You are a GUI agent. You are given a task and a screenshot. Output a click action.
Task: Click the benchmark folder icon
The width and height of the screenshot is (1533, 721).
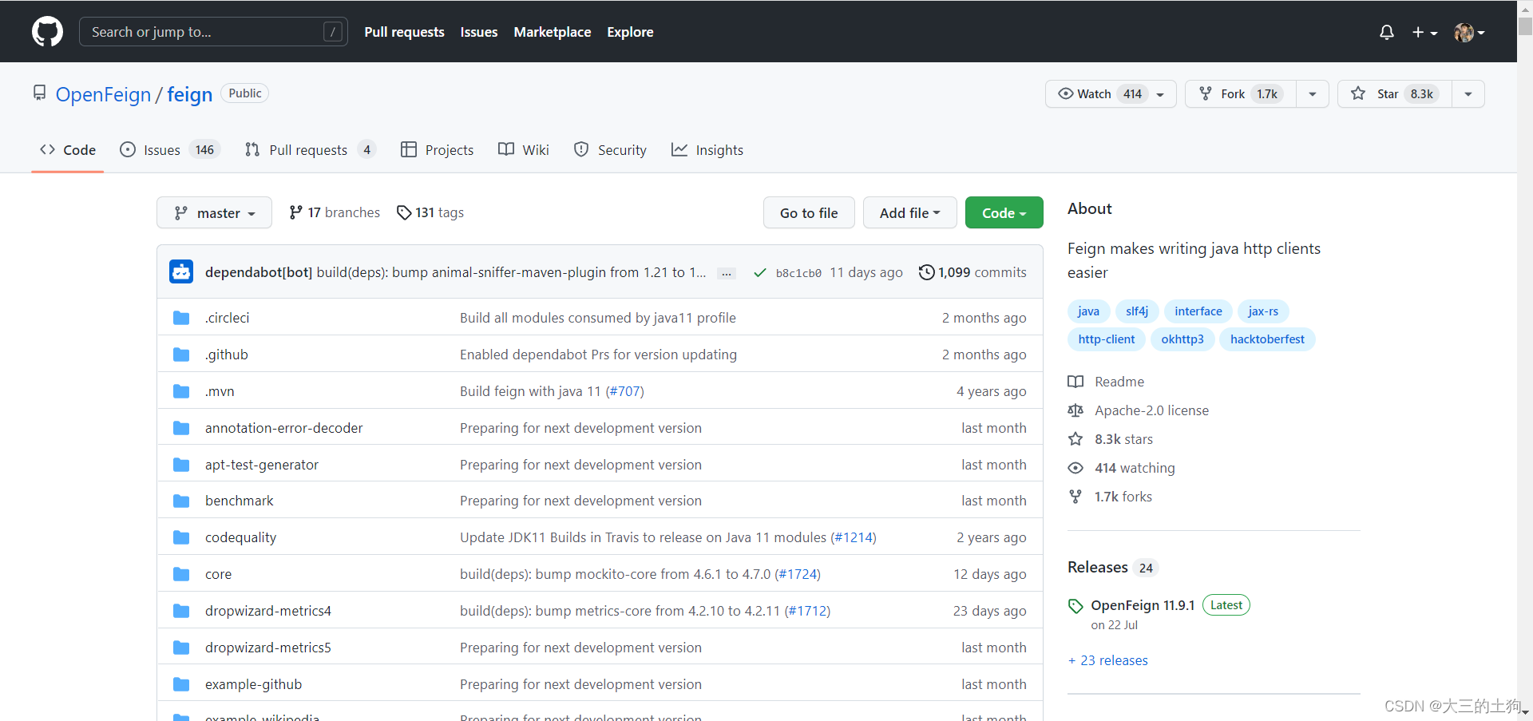(x=181, y=501)
